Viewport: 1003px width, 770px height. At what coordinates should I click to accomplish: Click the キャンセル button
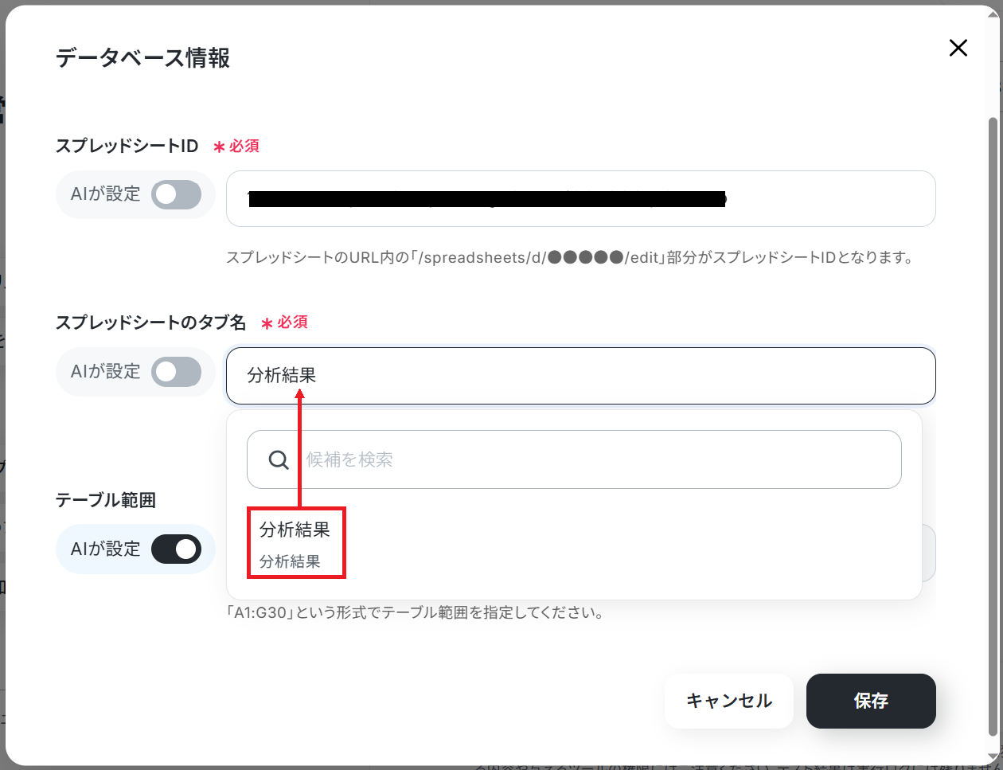click(x=729, y=701)
